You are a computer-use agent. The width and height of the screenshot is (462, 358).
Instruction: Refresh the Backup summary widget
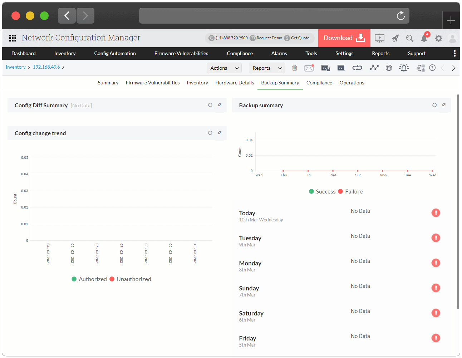pyautogui.click(x=434, y=105)
